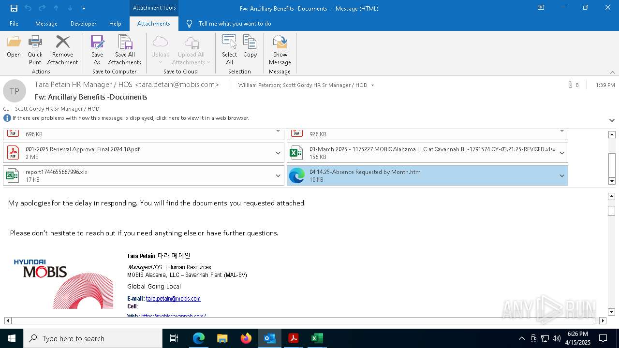Expand dropdown for Renewal Approval PDF attachment
619x348 pixels.
click(x=278, y=153)
